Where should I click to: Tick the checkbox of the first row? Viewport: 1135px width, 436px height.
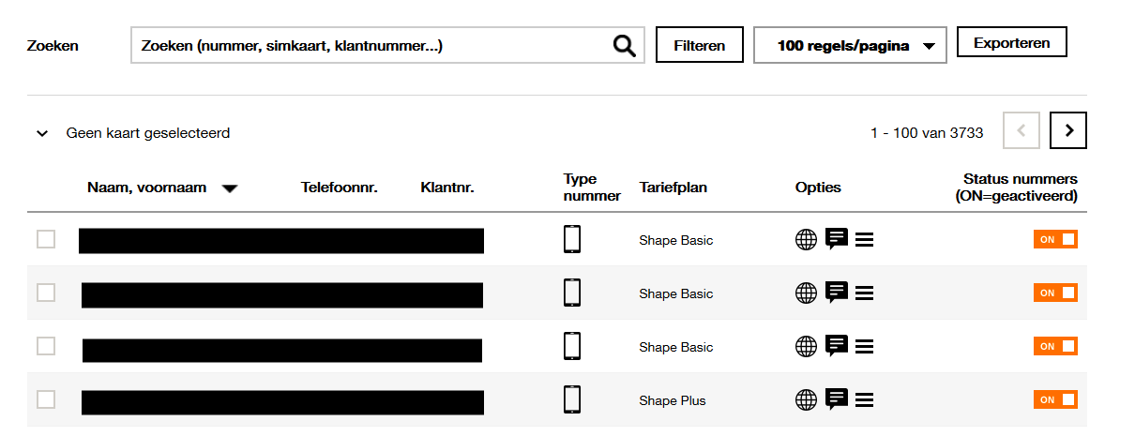pos(46,239)
